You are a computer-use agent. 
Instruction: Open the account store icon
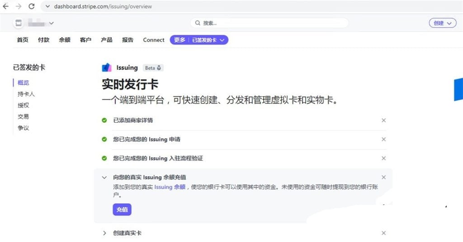pos(19,23)
